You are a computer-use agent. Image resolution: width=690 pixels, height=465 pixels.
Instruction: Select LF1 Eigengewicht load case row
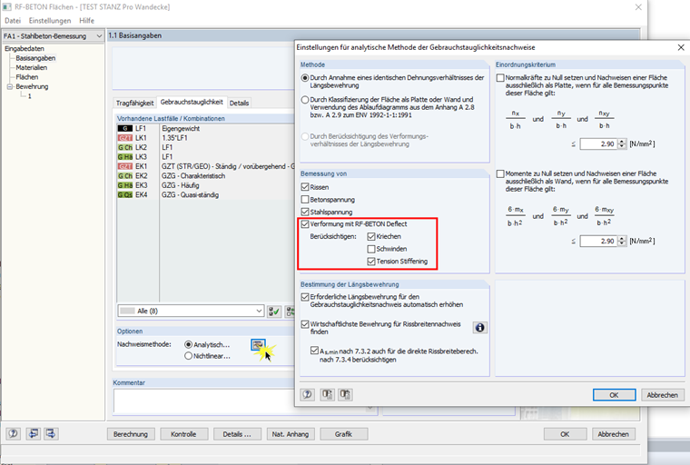coord(205,128)
